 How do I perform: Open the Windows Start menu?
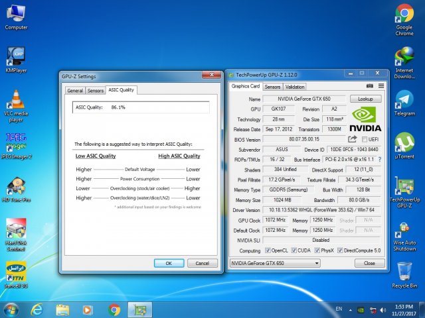click(11, 310)
